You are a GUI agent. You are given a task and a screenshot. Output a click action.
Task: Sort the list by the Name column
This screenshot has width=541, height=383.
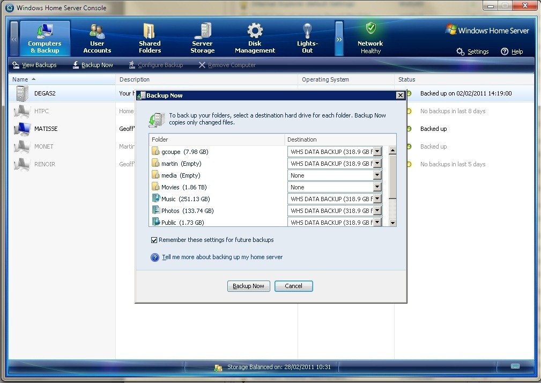pos(62,79)
